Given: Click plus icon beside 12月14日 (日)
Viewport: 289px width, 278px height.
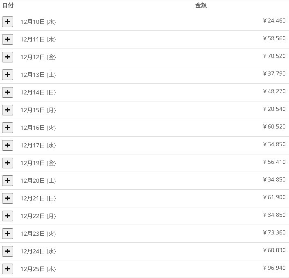Looking at the screenshot, I should click(7, 92).
